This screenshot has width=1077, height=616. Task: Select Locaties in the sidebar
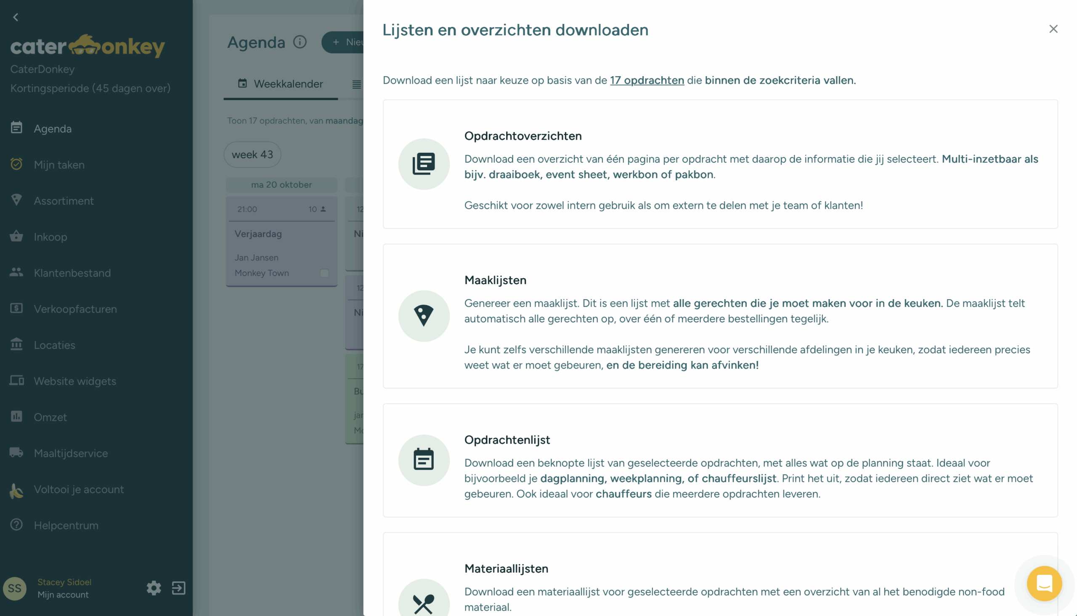(x=55, y=345)
